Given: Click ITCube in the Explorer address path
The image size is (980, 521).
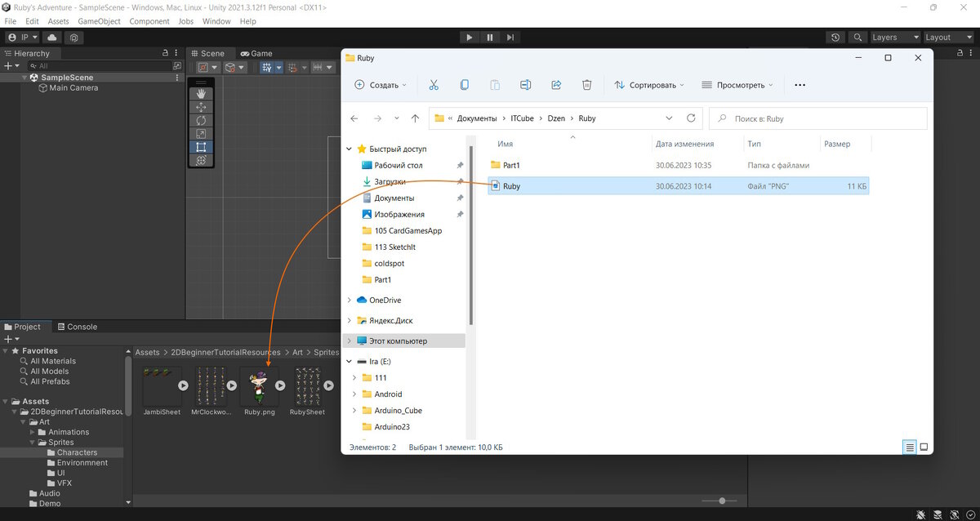Looking at the screenshot, I should pyautogui.click(x=521, y=118).
